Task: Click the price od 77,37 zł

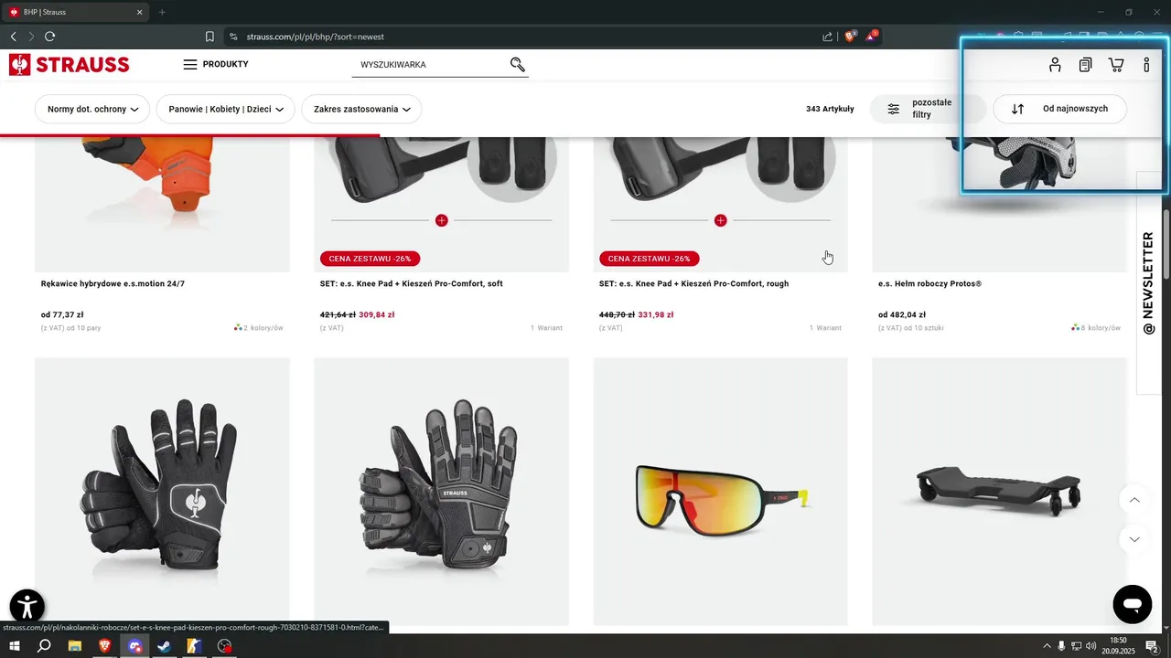Action: [62, 314]
